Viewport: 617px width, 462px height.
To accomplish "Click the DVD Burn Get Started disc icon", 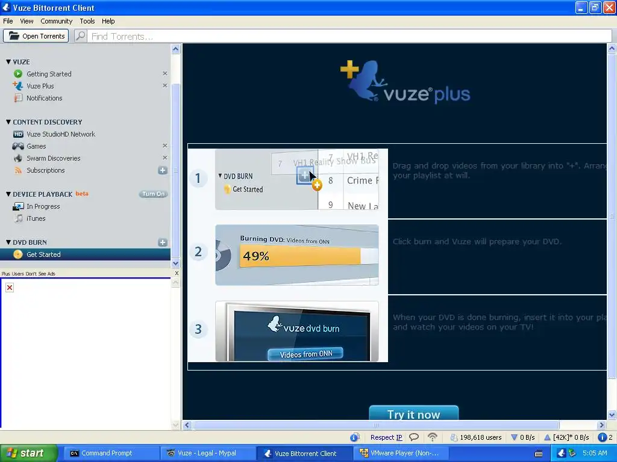I will click(18, 254).
